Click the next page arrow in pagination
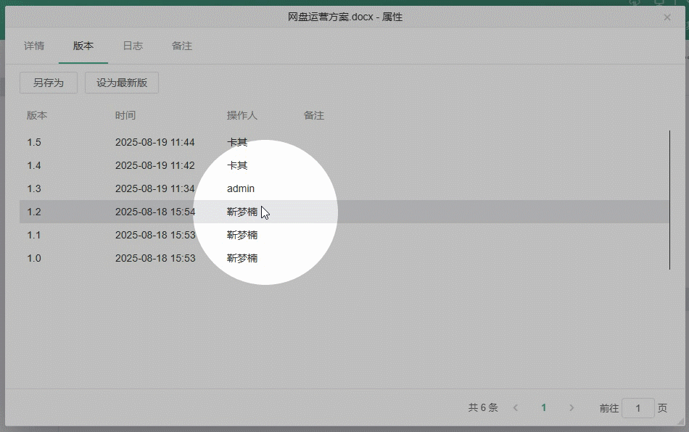Viewport: 689px width, 432px height. tap(572, 407)
